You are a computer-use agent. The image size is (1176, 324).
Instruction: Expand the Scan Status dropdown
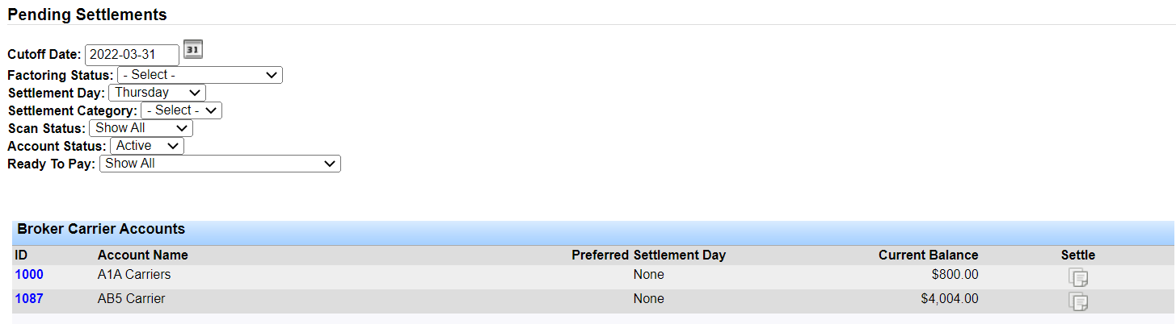point(141,128)
